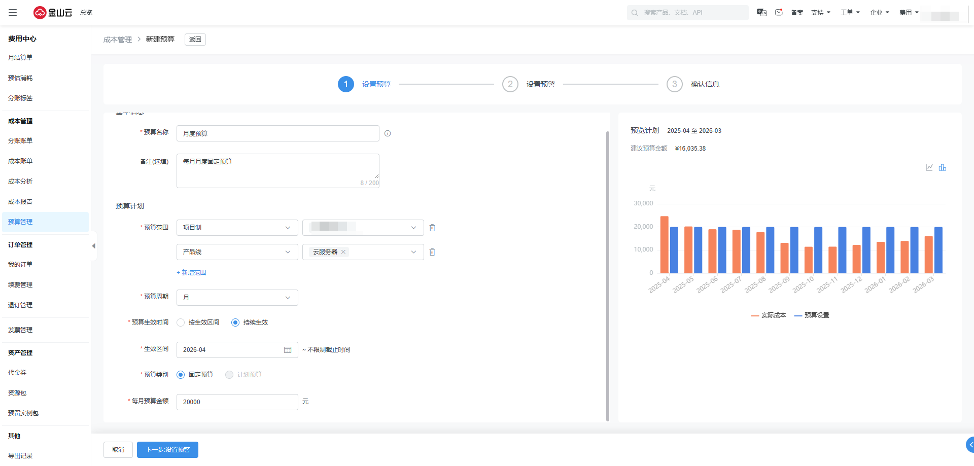Click step 3 circle 确认信息
974x466 pixels.
point(675,84)
